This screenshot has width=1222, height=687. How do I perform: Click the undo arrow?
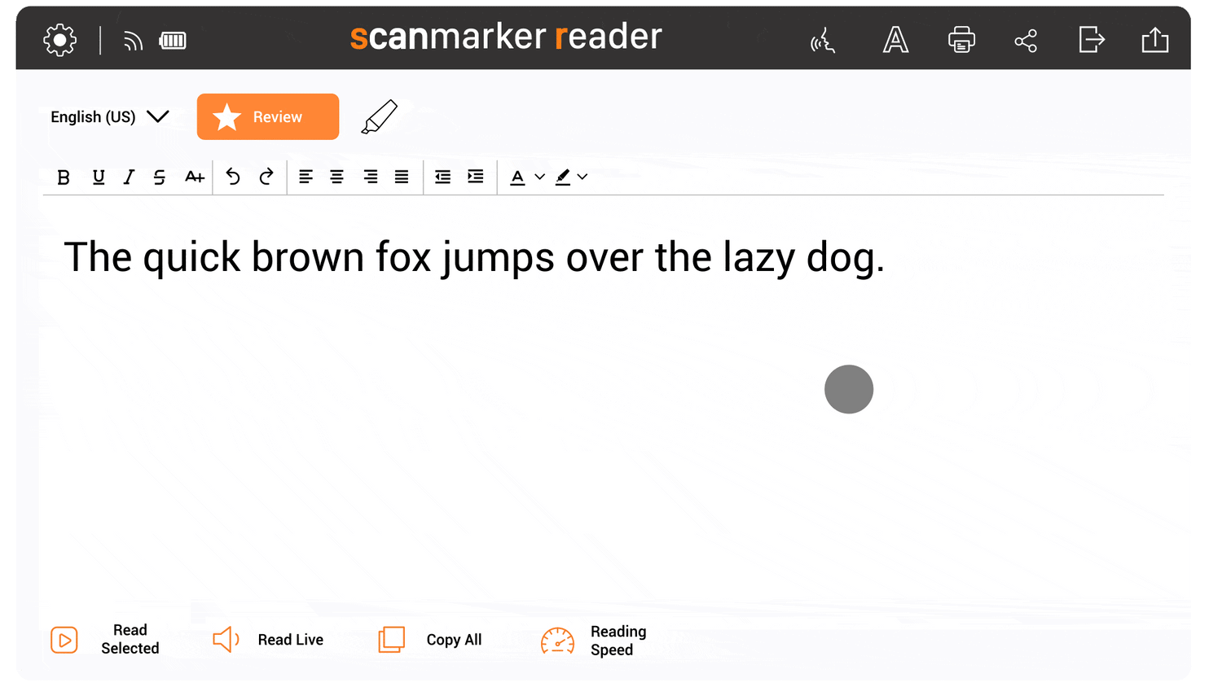tap(233, 177)
